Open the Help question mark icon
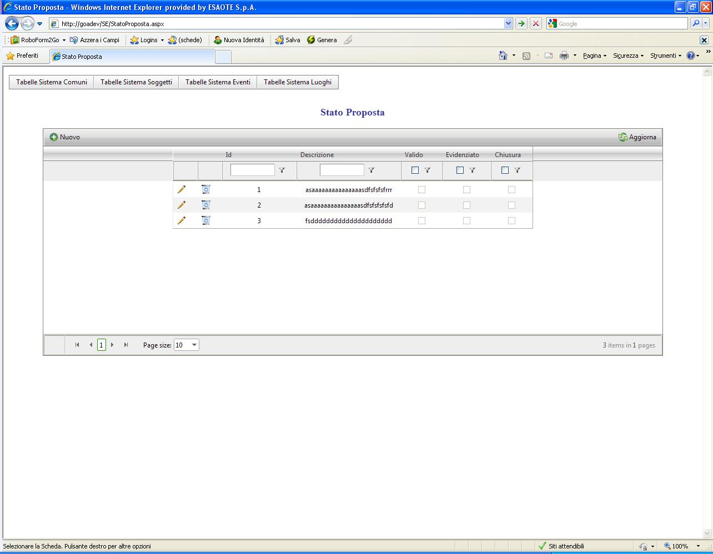The width and height of the screenshot is (713, 554). [x=691, y=56]
